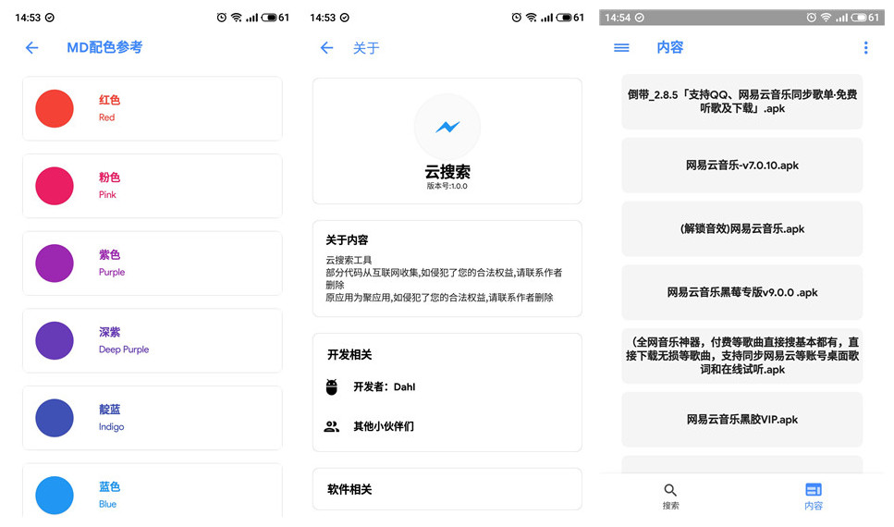This screenshot has width=894, height=527.
Task: Open 网易云音乐黑莓专版v9.0.0 .apk entry
Action: pyautogui.click(x=741, y=292)
